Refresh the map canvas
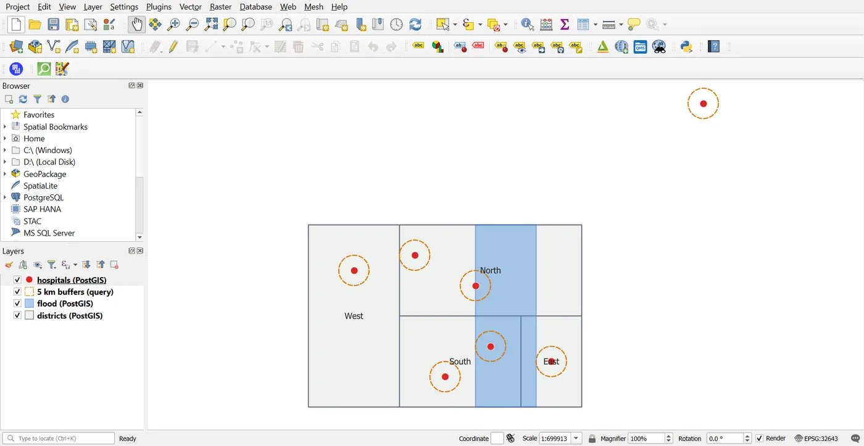This screenshot has width=864, height=446. 415,25
